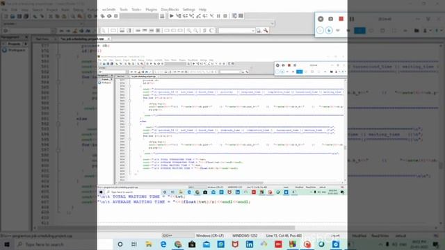
Task: Click the TOTAL WAITING TIME code line
Action: (x=141, y=197)
